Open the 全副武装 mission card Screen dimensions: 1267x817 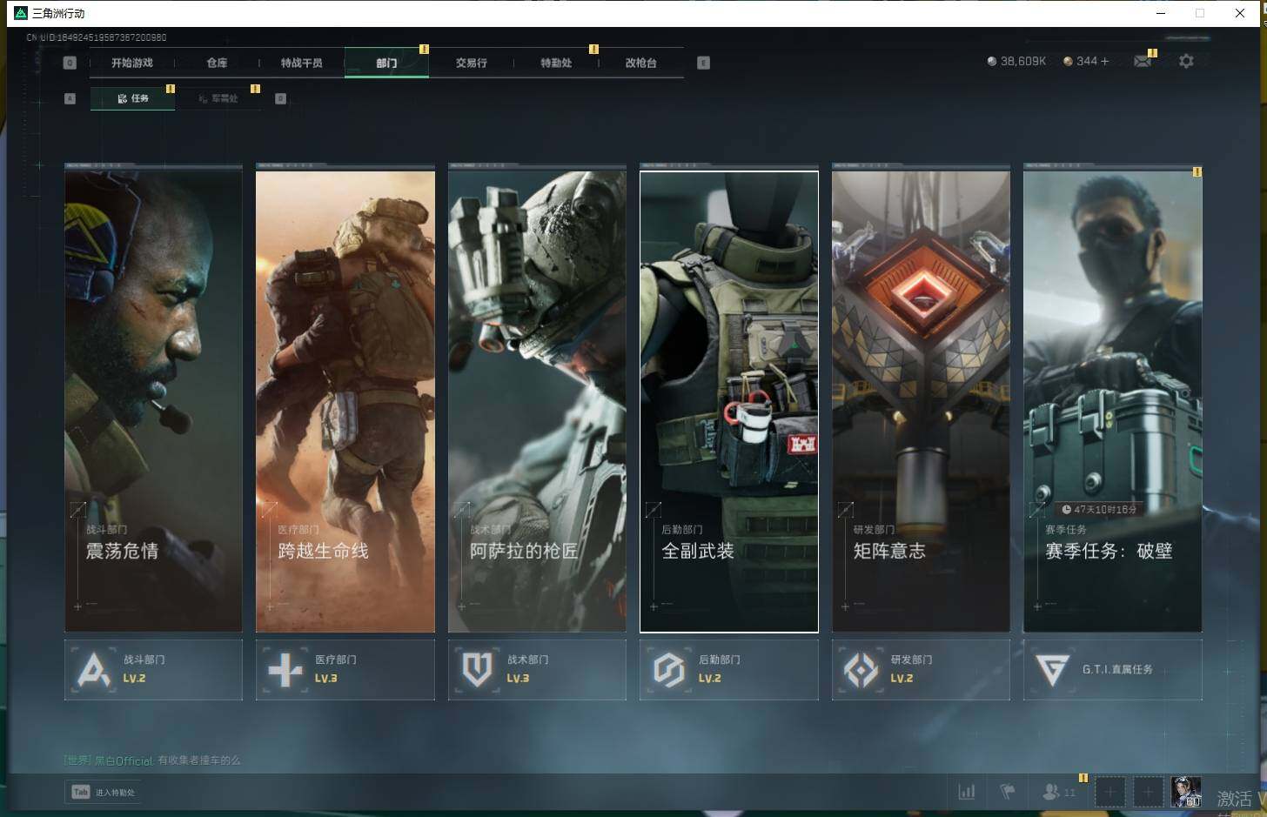pyautogui.click(x=729, y=401)
